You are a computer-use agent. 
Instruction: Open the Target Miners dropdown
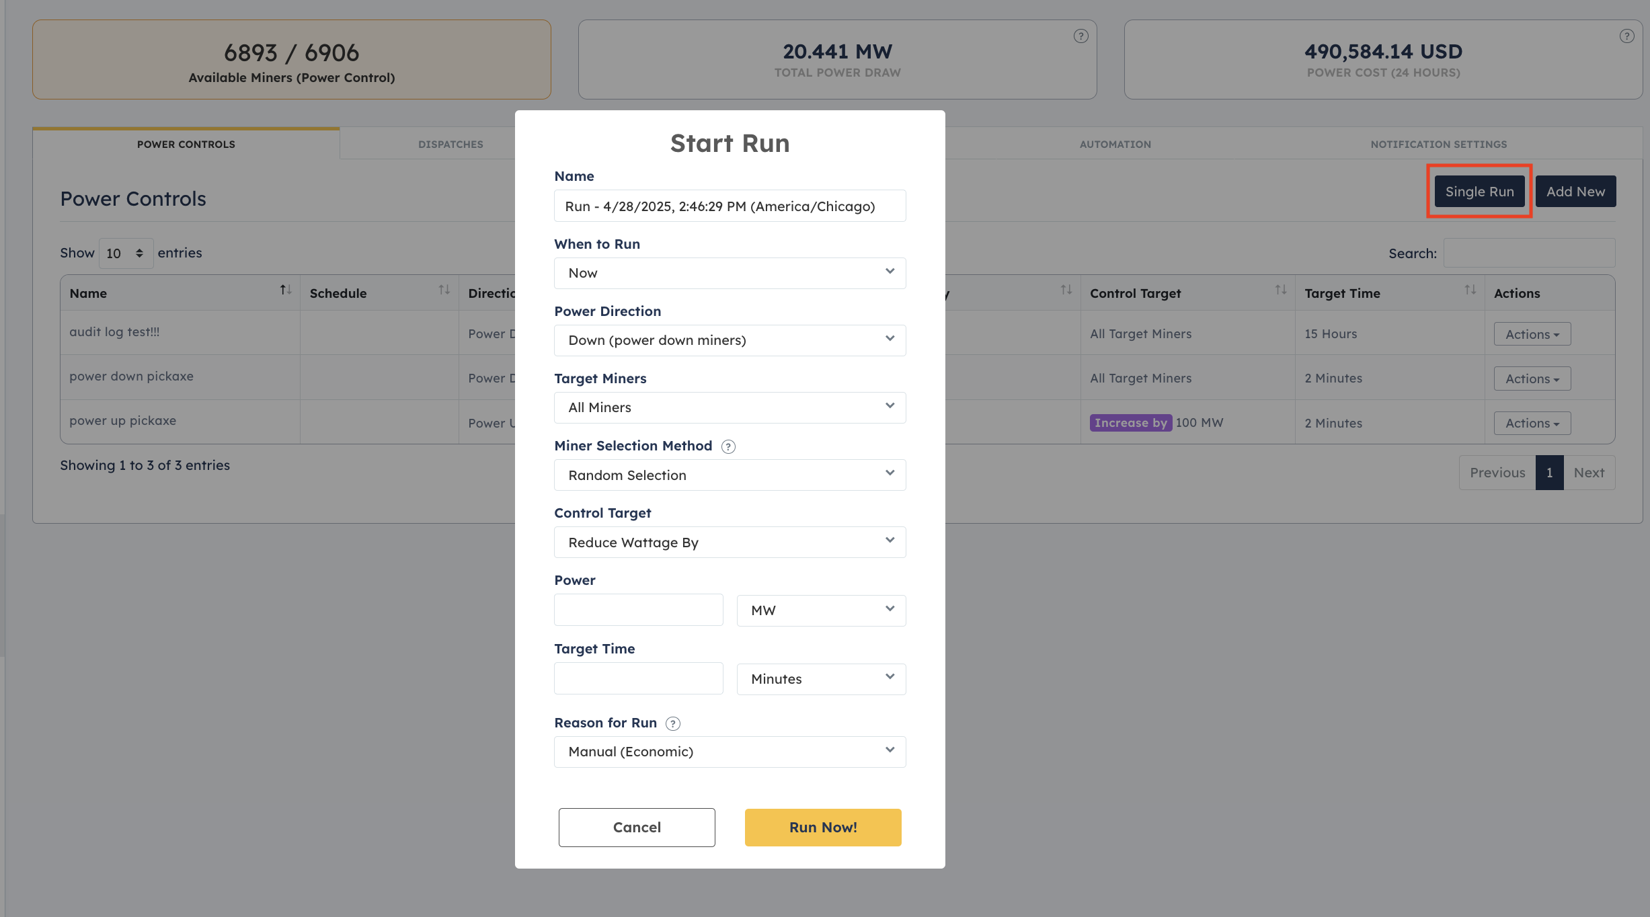(730, 407)
